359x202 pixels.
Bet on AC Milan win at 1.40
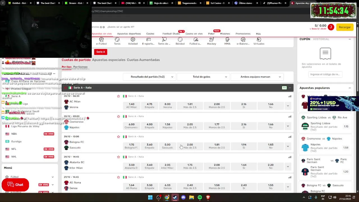(x=132, y=105)
